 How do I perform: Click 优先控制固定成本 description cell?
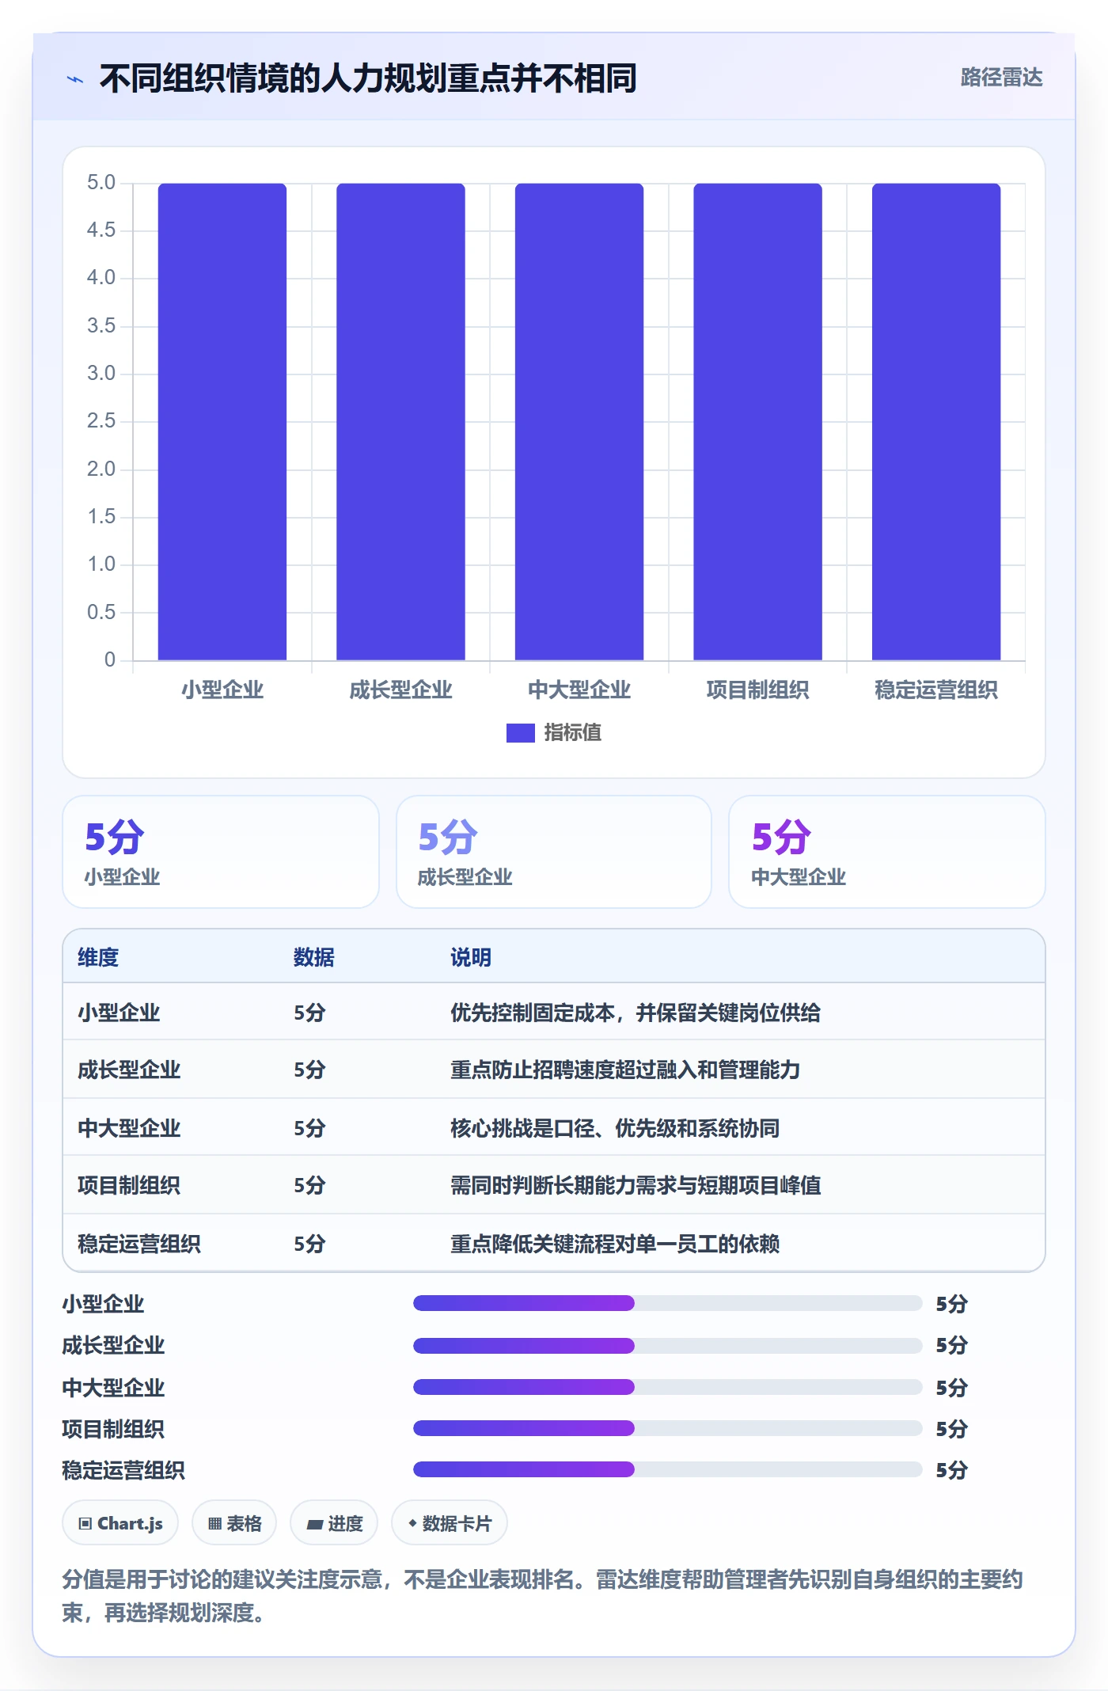tap(636, 1013)
